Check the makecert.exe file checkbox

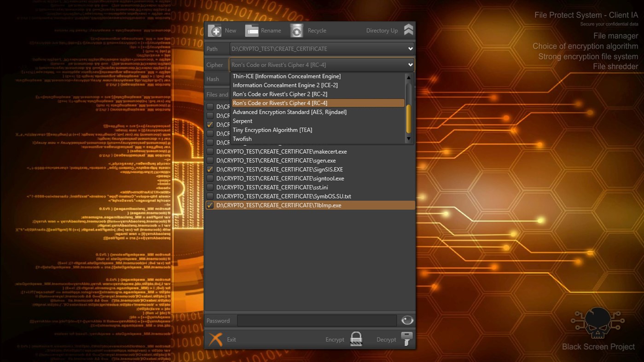tap(210, 151)
